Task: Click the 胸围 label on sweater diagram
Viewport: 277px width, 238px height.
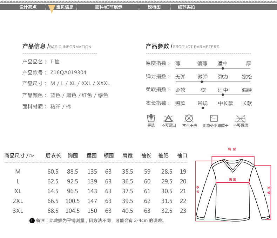Action: [x=232, y=180]
